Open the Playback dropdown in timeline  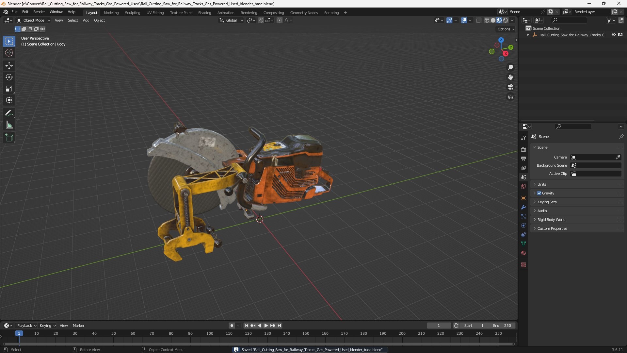(x=26, y=326)
